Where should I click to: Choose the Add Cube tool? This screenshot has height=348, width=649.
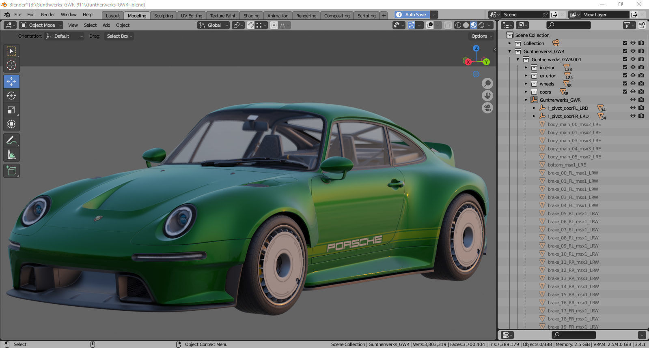point(11,171)
